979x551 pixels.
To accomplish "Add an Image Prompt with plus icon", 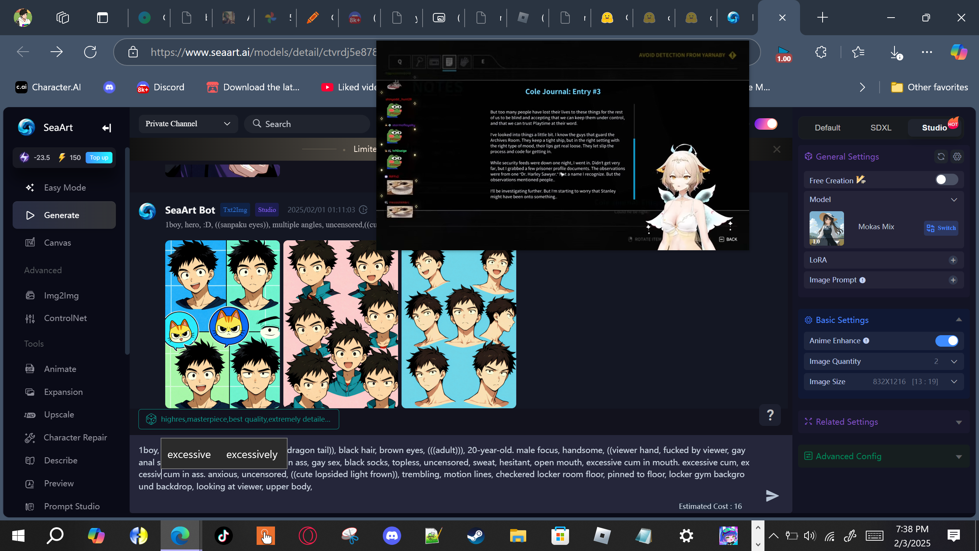I will (x=953, y=280).
